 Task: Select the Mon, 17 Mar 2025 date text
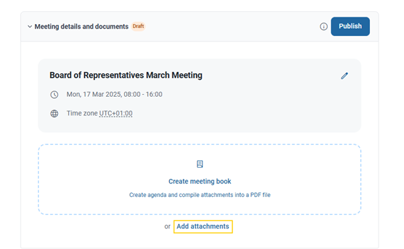94,94
